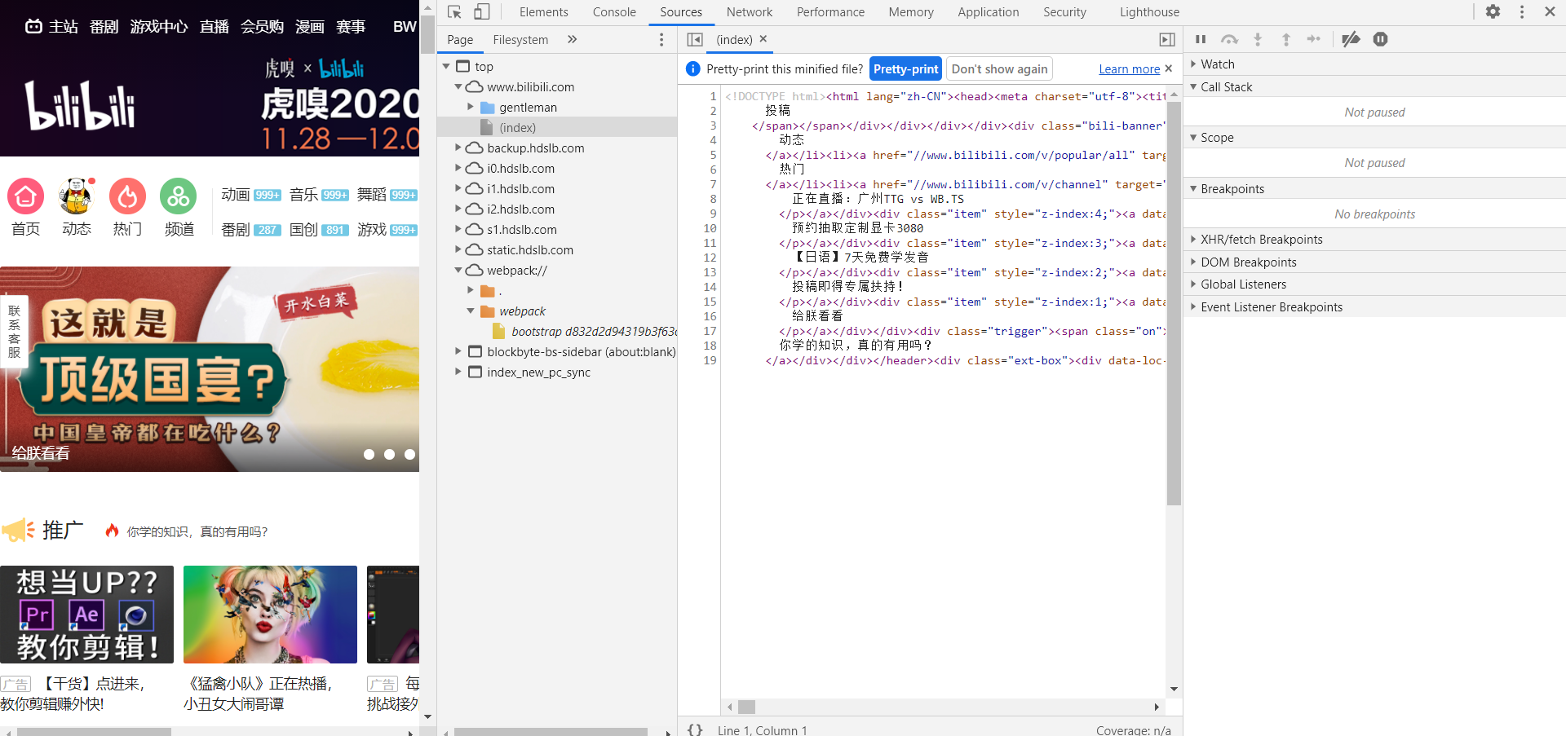
Task: Expand the index_new_pc_sync frame
Action: click(458, 372)
